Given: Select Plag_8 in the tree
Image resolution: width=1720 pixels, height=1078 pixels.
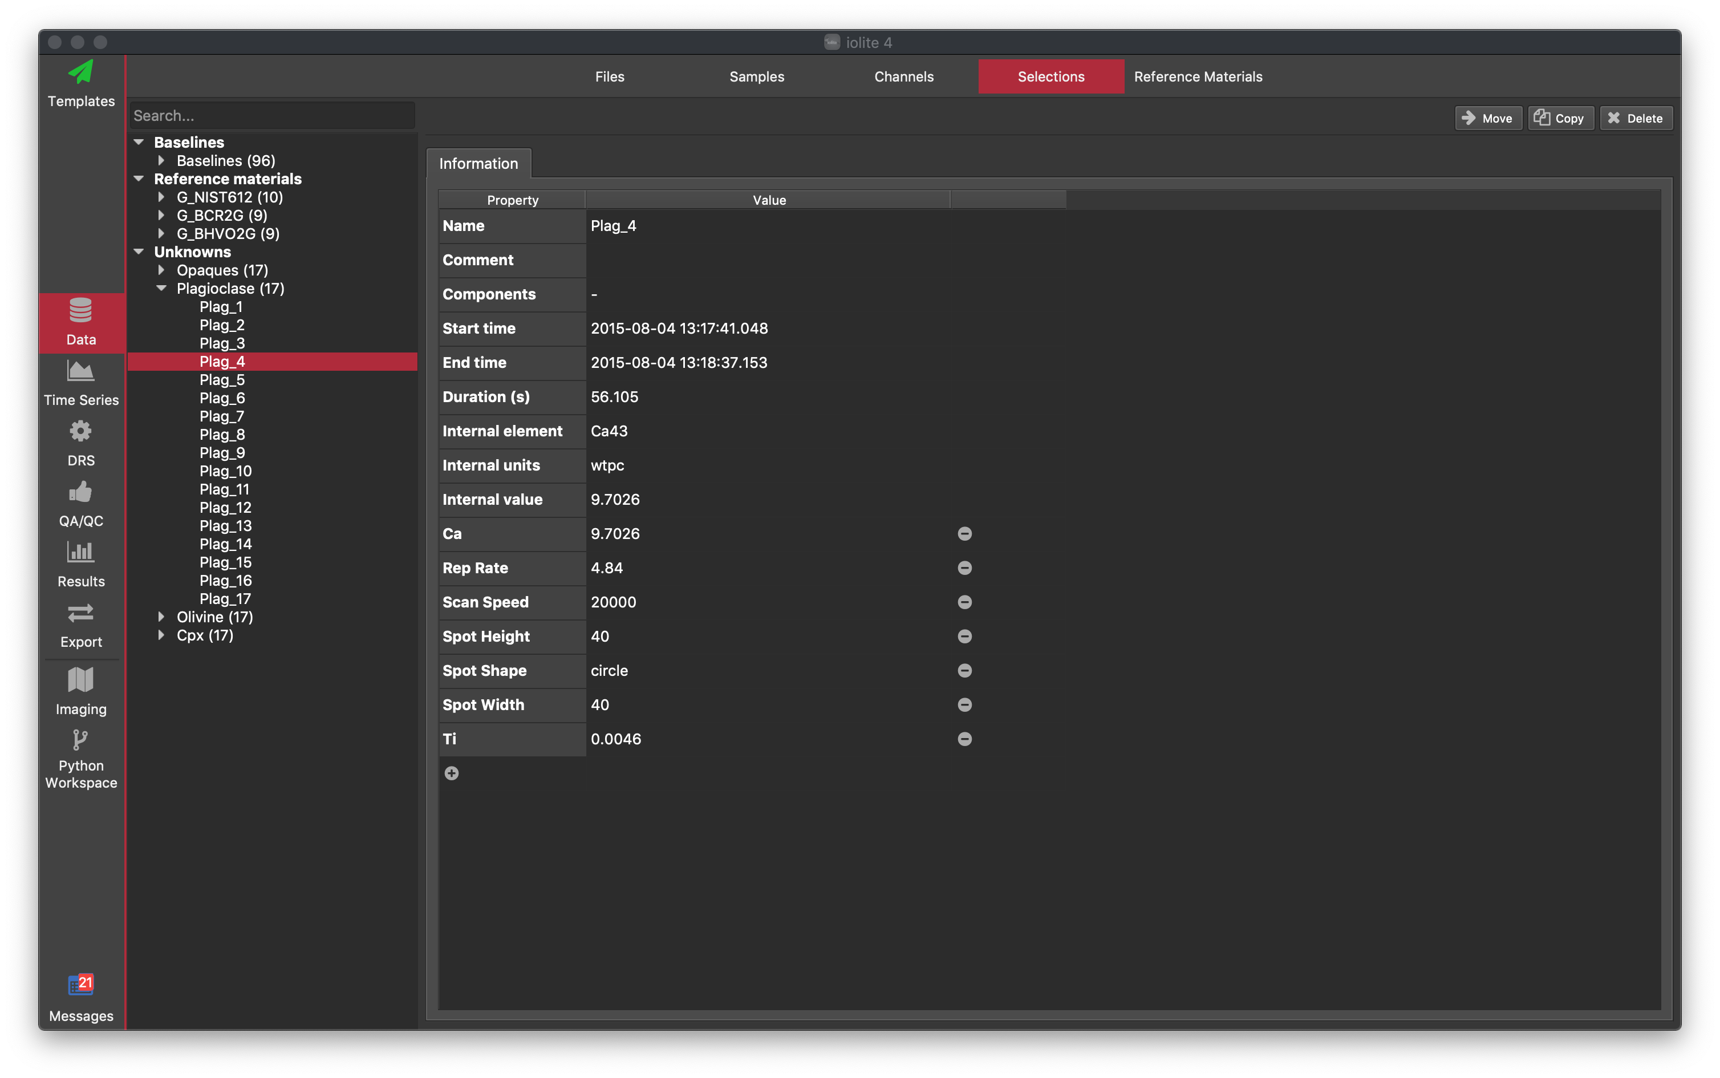Looking at the screenshot, I should click(x=222, y=434).
